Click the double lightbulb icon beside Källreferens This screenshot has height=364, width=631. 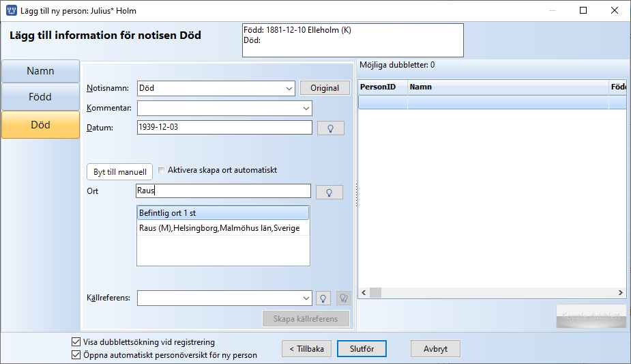(x=343, y=298)
